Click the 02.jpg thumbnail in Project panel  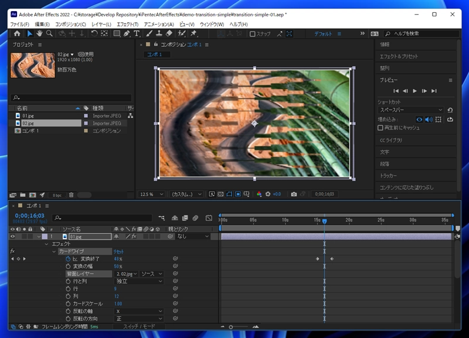coord(33,65)
